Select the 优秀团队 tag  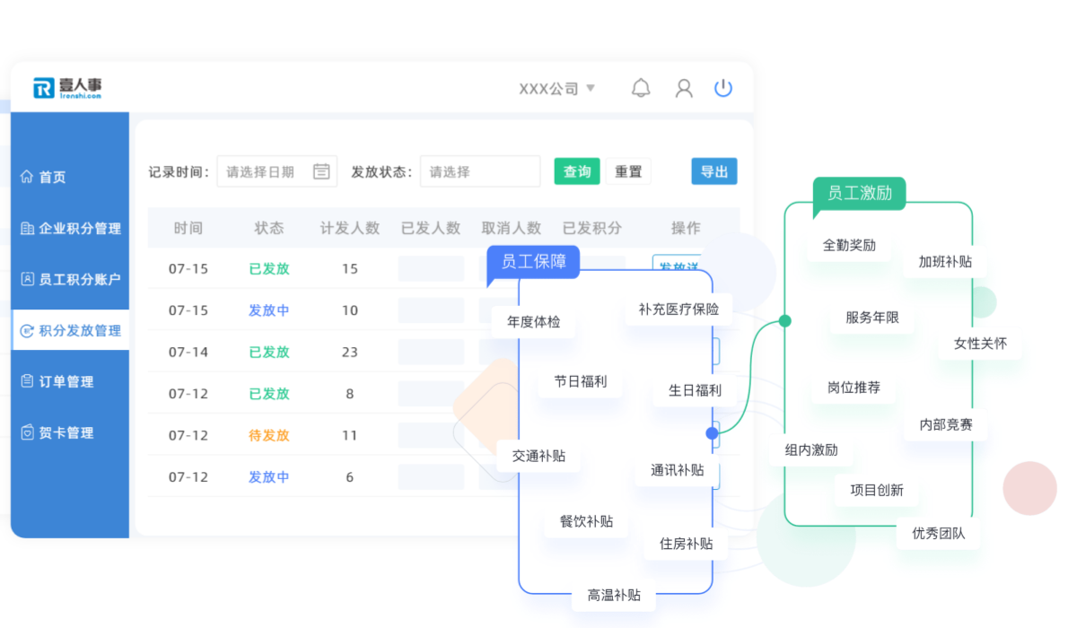click(x=939, y=533)
